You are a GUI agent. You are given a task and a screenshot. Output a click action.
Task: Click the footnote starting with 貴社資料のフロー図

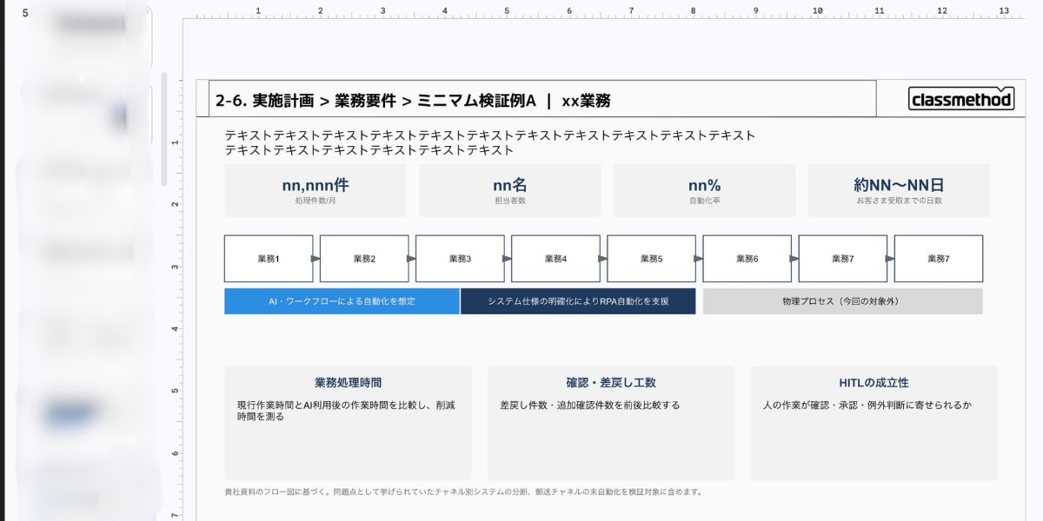[462, 491]
